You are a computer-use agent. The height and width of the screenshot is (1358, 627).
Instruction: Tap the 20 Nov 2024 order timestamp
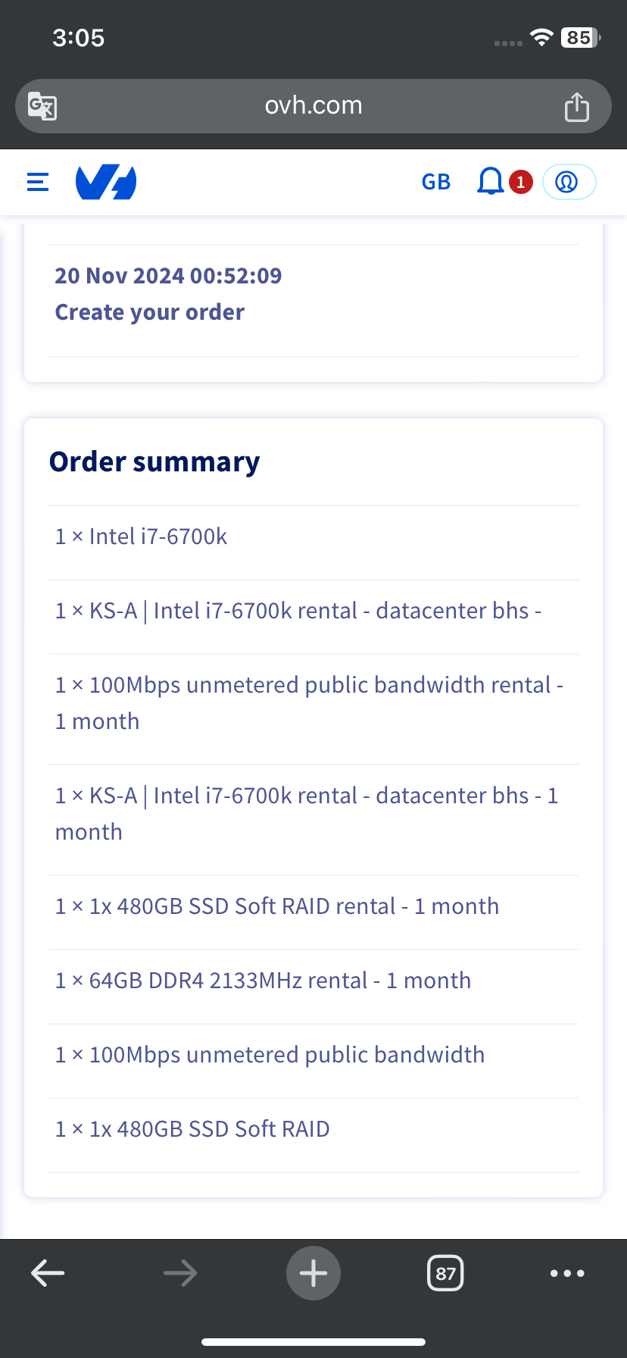(168, 276)
